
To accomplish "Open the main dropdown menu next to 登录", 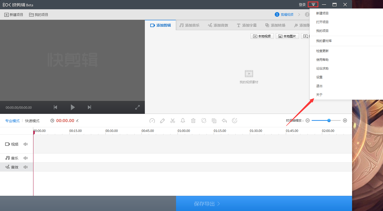I will 313,4.
